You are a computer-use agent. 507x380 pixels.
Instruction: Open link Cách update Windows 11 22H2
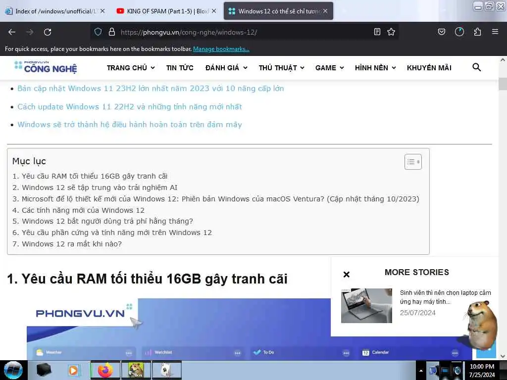(130, 107)
